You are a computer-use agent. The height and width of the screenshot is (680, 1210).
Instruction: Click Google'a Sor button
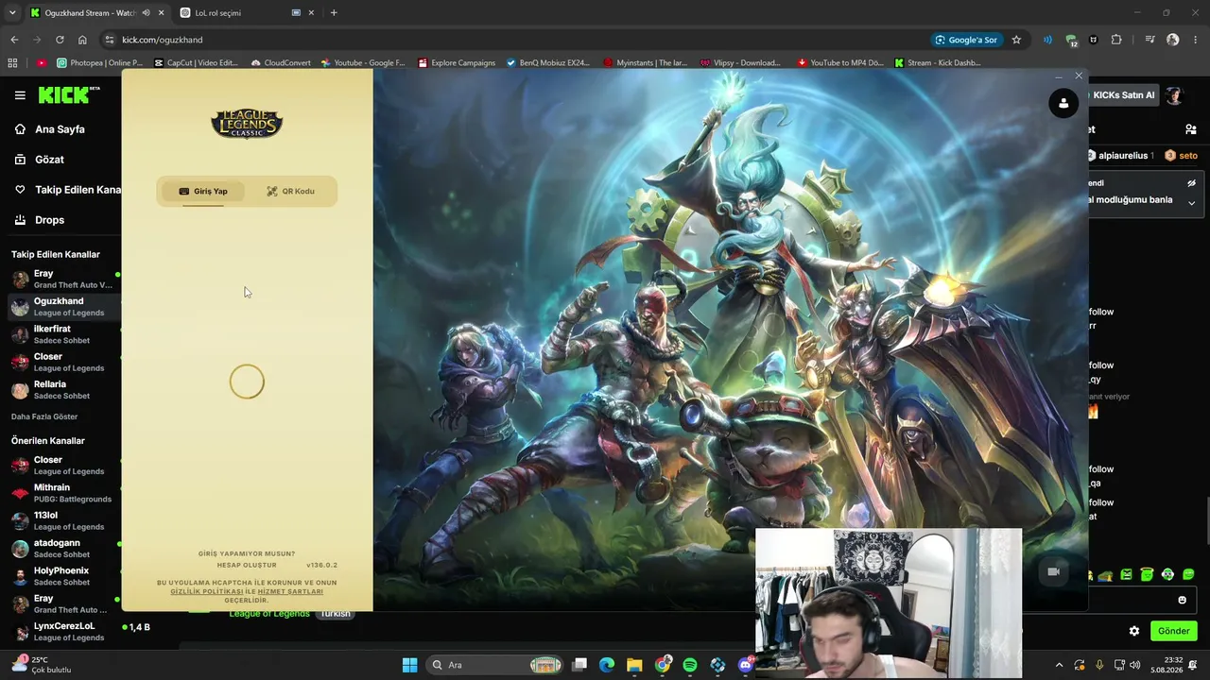pyautogui.click(x=965, y=40)
